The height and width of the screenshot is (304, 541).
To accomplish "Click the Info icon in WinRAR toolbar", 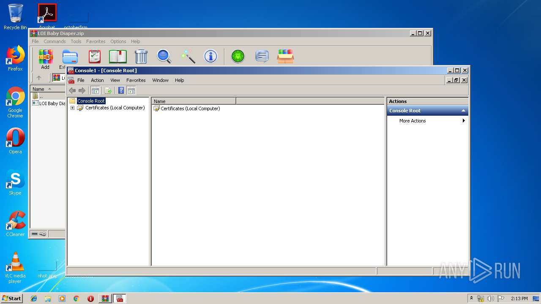I will click(x=210, y=56).
